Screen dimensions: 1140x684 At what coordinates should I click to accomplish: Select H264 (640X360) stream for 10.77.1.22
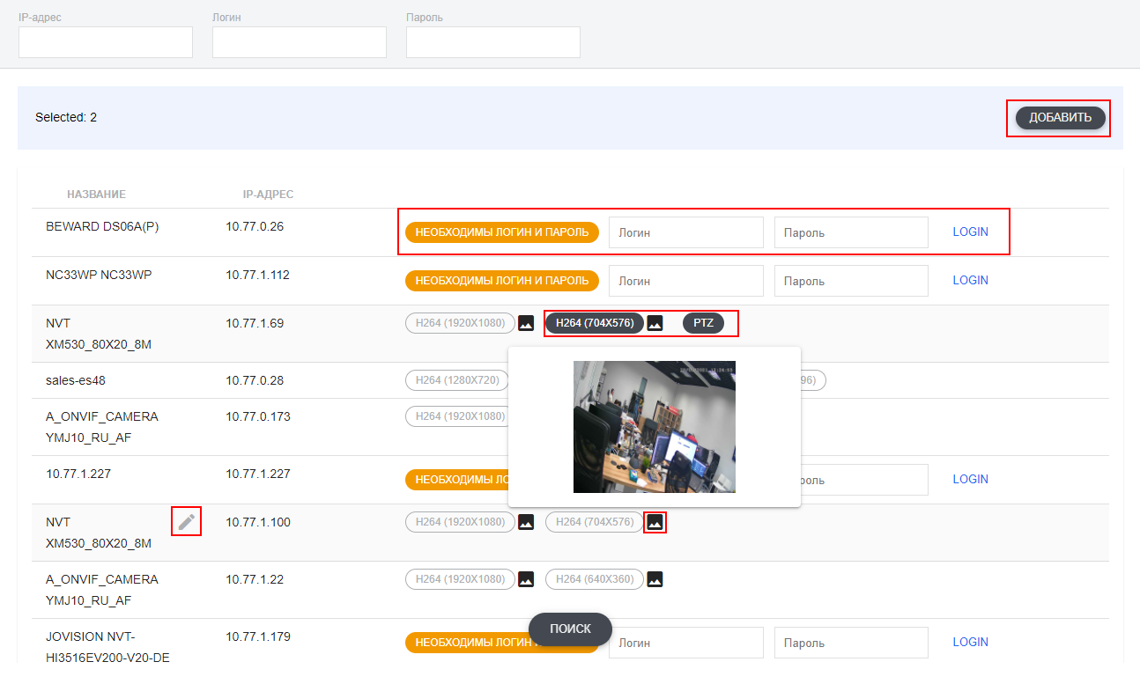595,579
